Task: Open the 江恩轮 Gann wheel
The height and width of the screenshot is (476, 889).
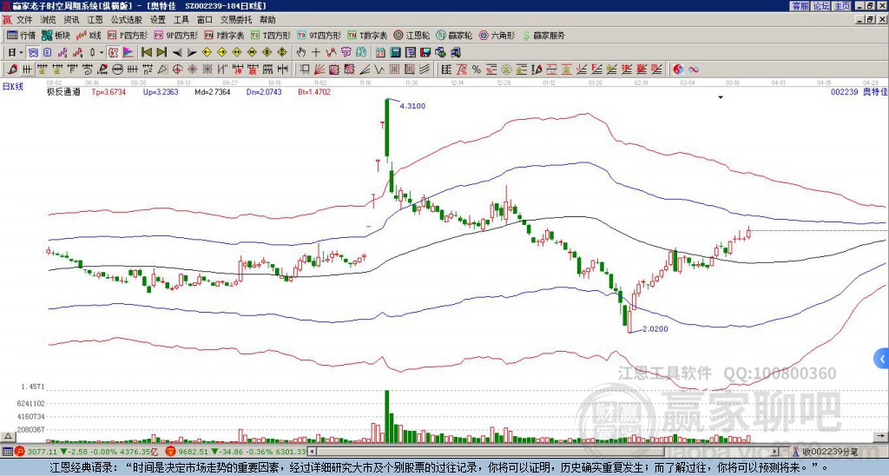Action: coord(412,35)
